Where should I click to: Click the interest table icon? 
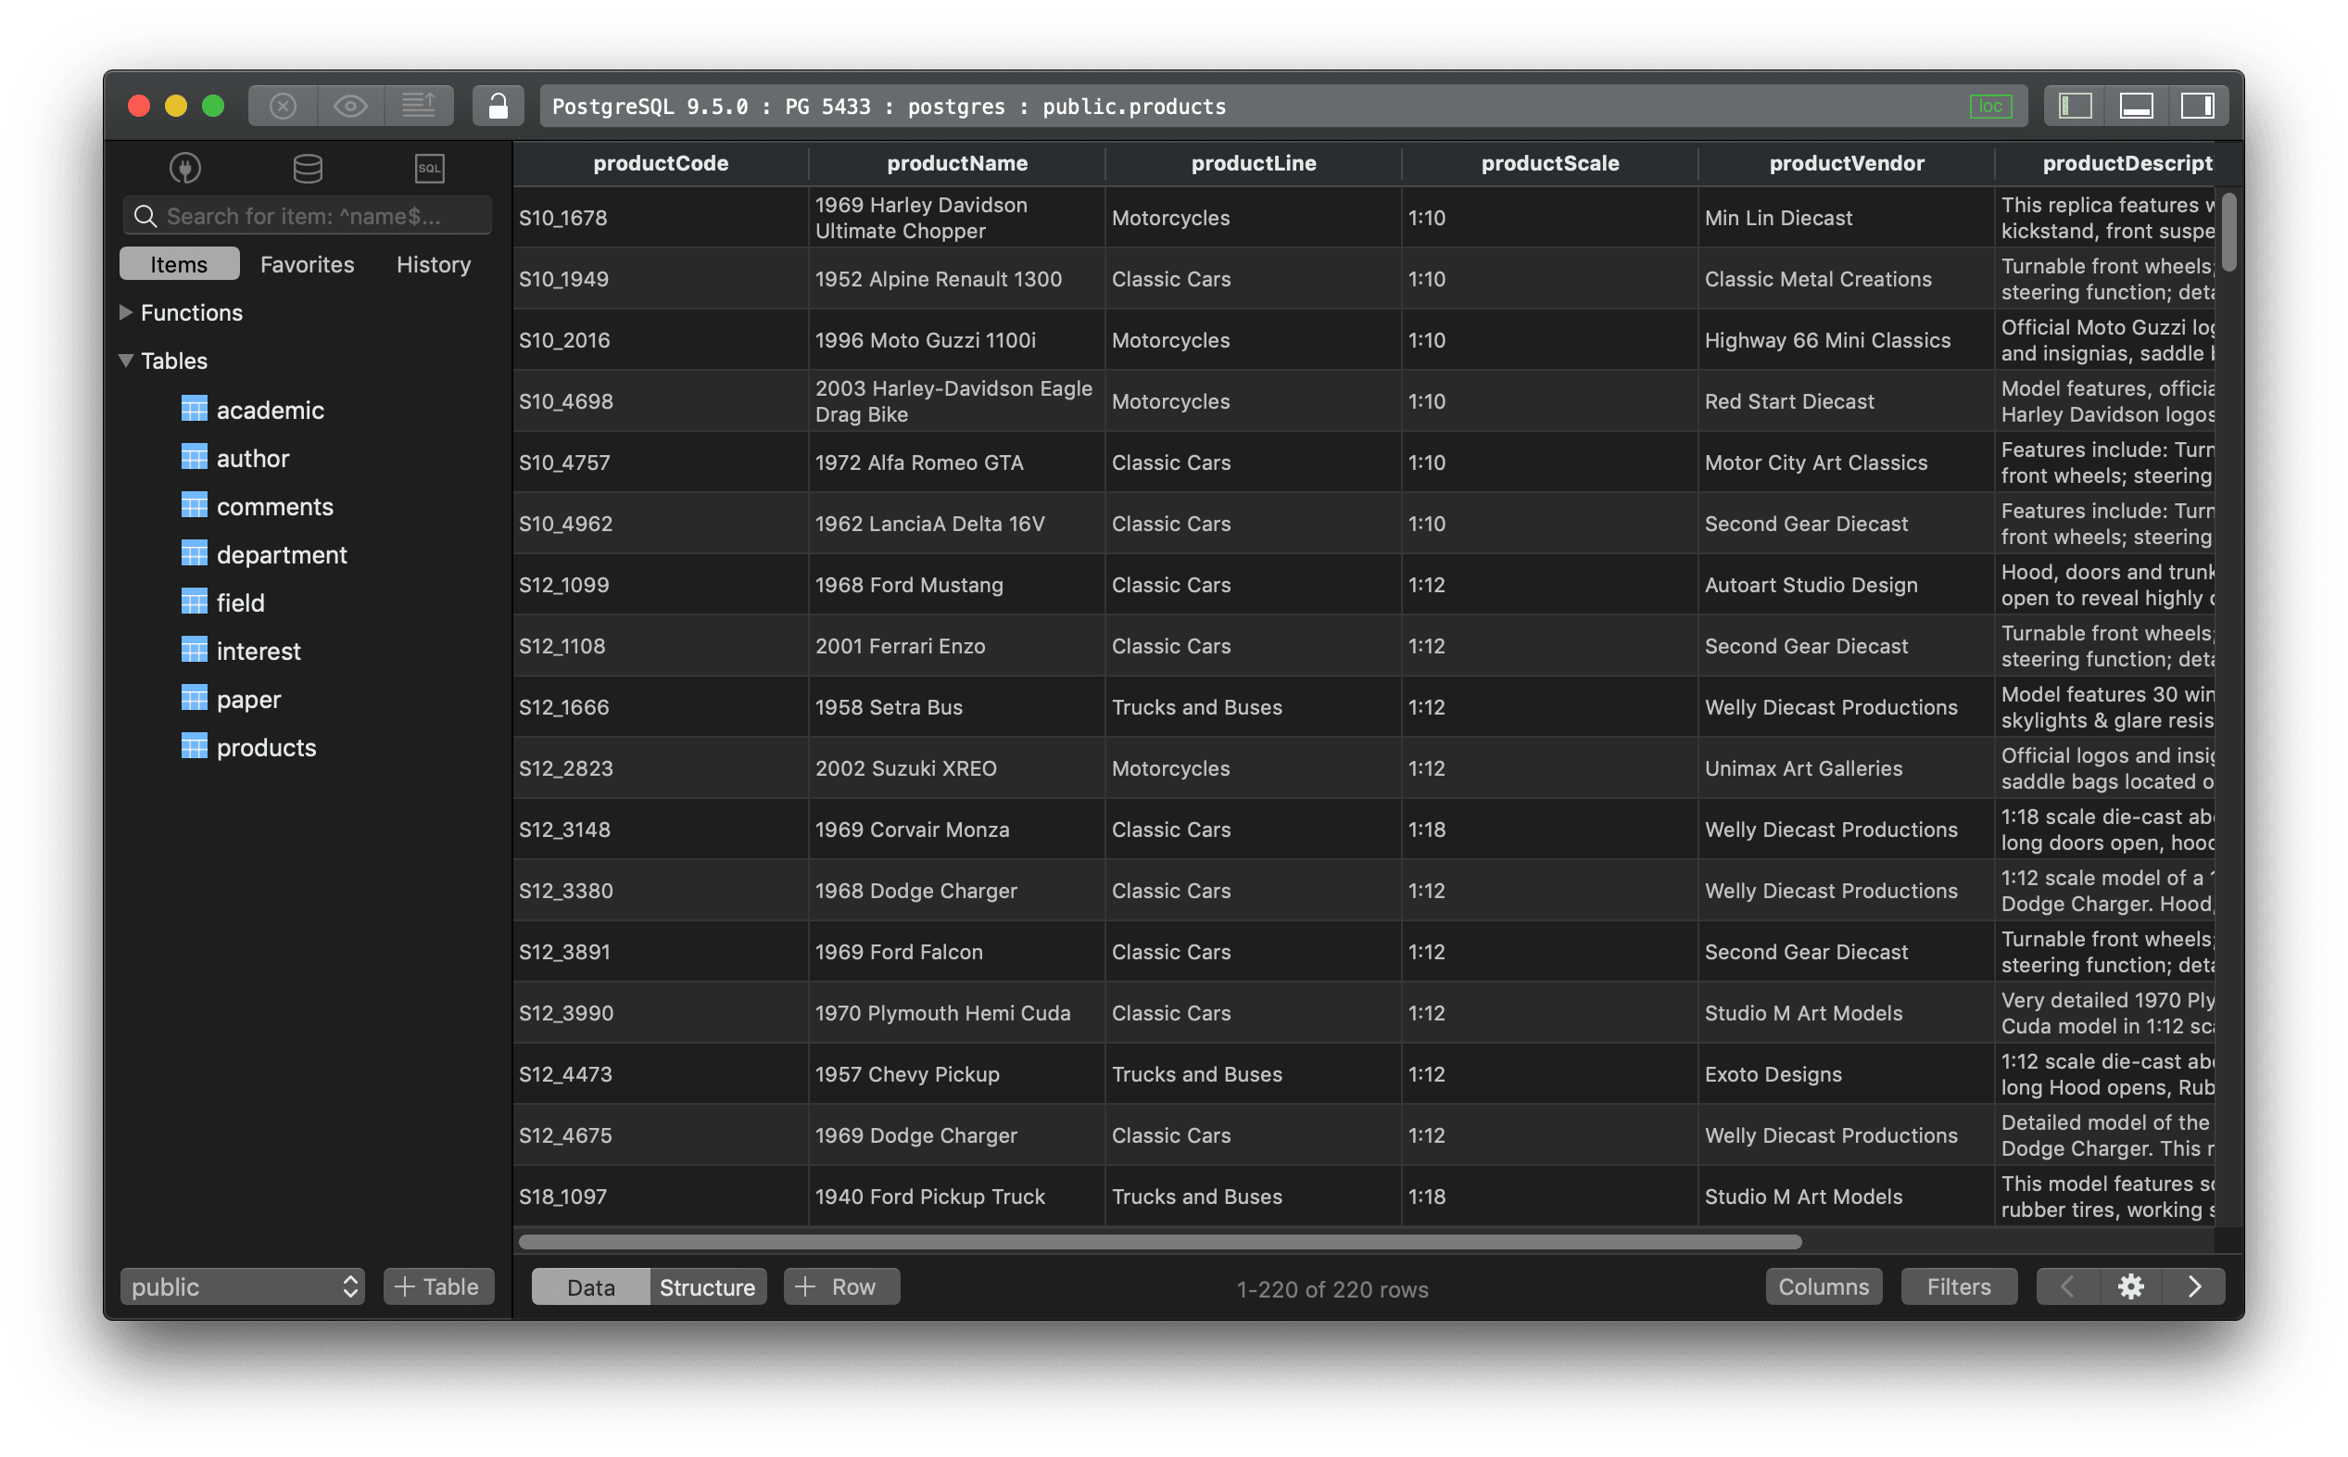pyautogui.click(x=194, y=650)
